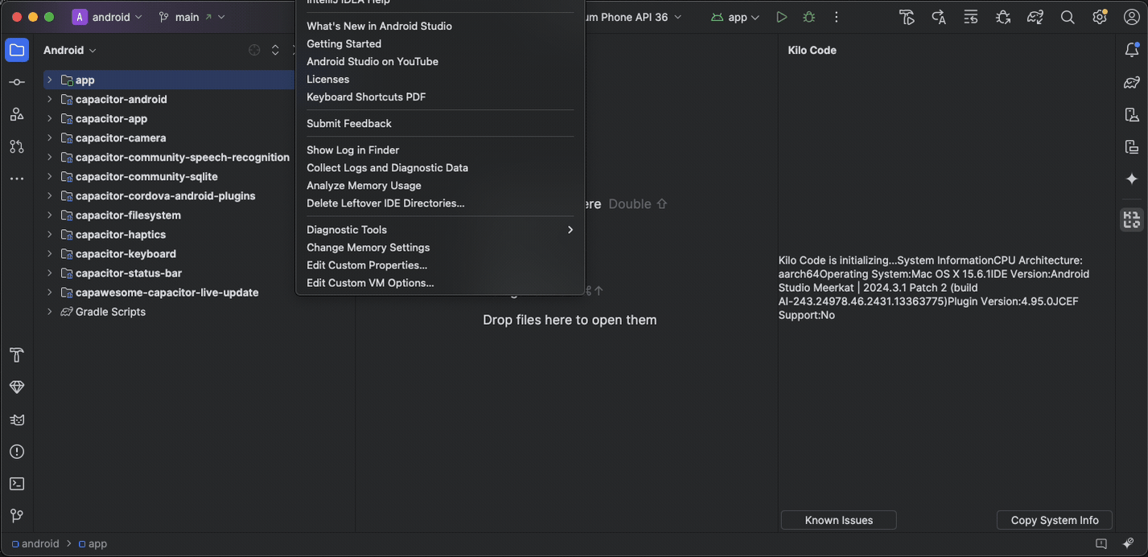Open the Notifications bell panel

1132,50
